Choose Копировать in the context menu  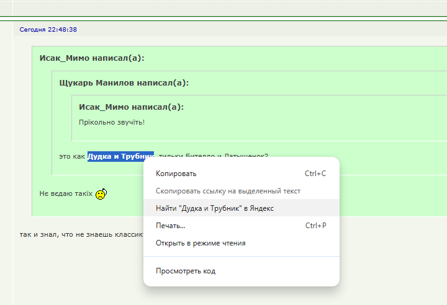[x=176, y=174]
